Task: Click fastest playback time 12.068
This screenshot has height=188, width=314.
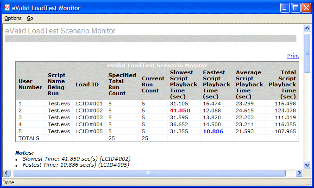Action: click(212, 110)
